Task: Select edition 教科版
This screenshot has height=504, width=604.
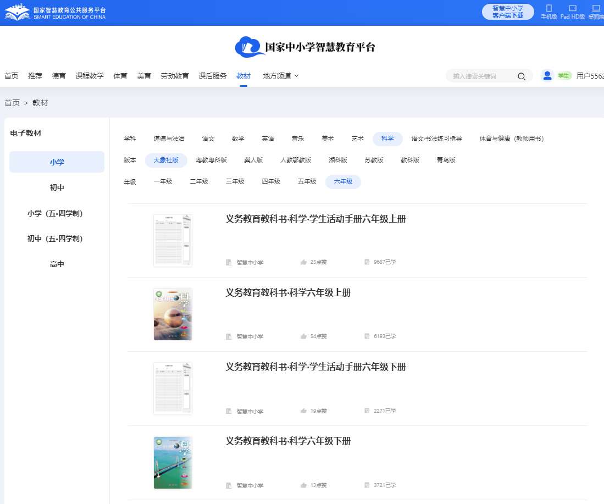Action: coord(410,160)
